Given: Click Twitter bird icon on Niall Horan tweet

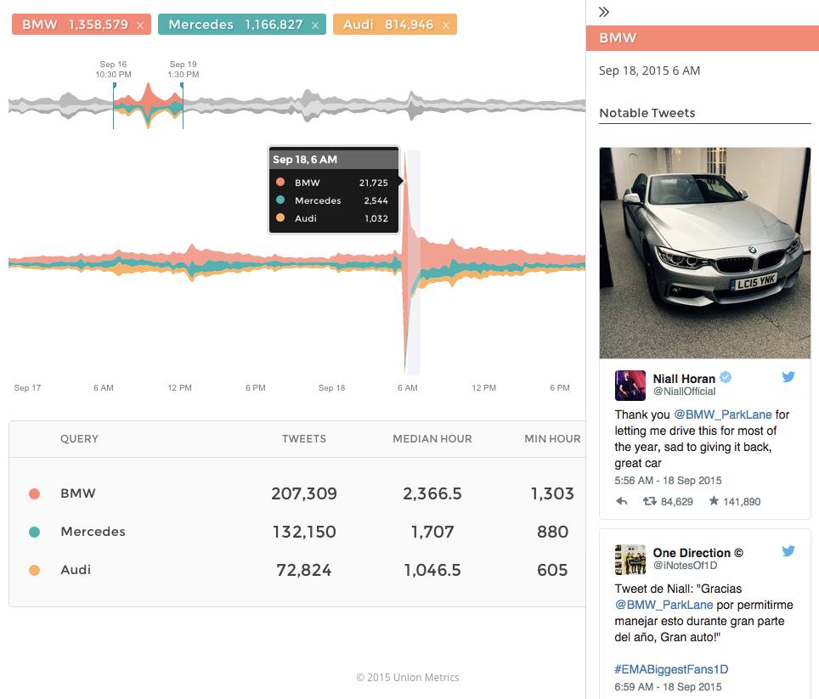Looking at the screenshot, I should coord(788,378).
